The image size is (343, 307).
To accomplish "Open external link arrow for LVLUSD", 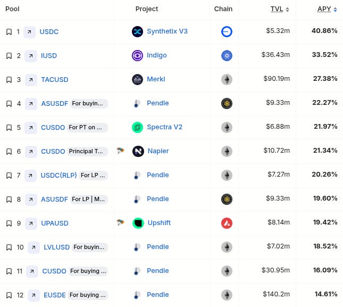I will pyautogui.click(x=34, y=247).
